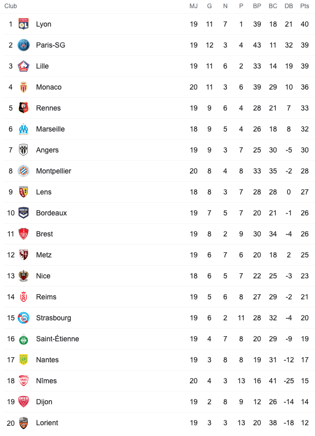Open the Marseille logo icon

point(24,129)
